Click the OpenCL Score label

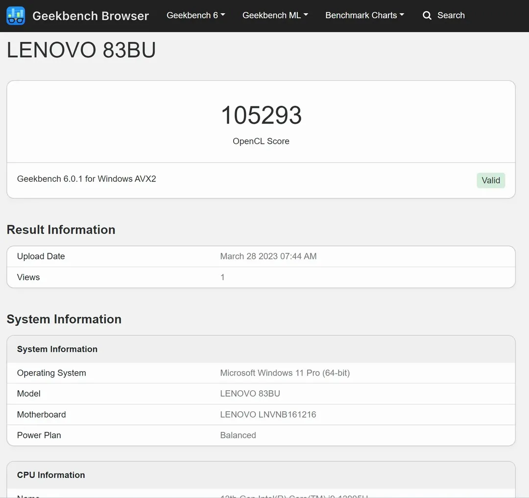261,141
